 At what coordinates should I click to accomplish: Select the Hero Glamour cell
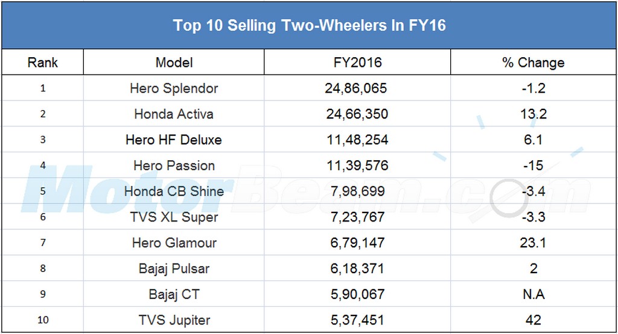click(174, 243)
